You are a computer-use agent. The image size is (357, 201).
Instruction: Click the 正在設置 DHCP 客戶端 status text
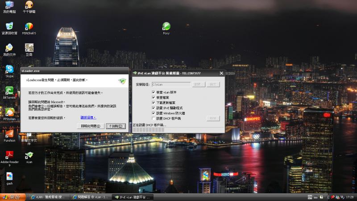click(149, 125)
